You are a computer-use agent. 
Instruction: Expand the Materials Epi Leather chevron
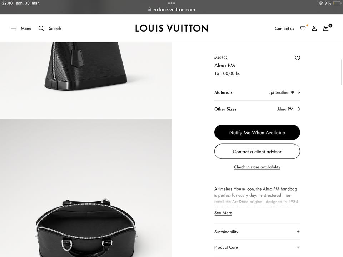299,92
